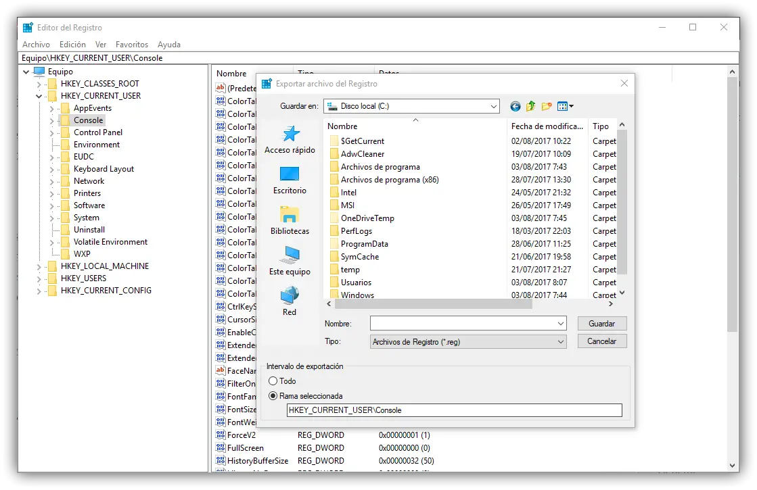757x490 pixels.
Task: Click the FullScreen DWORD value icon
Action: coord(220,447)
